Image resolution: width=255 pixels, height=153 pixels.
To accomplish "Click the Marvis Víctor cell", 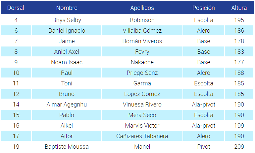I will pyautogui.click(x=142, y=126).
